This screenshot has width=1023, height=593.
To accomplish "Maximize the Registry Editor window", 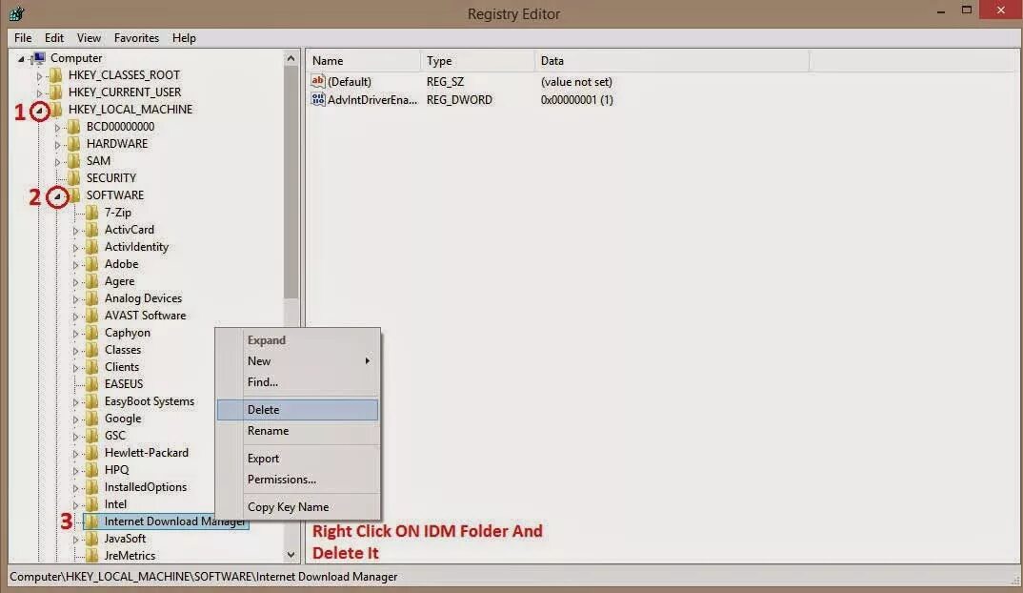I will pyautogui.click(x=967, y=10).
